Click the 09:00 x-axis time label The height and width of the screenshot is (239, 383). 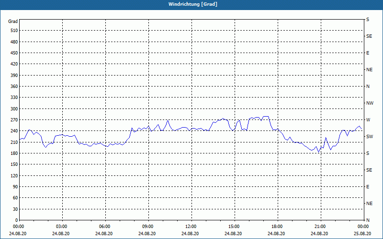point(147,227)
